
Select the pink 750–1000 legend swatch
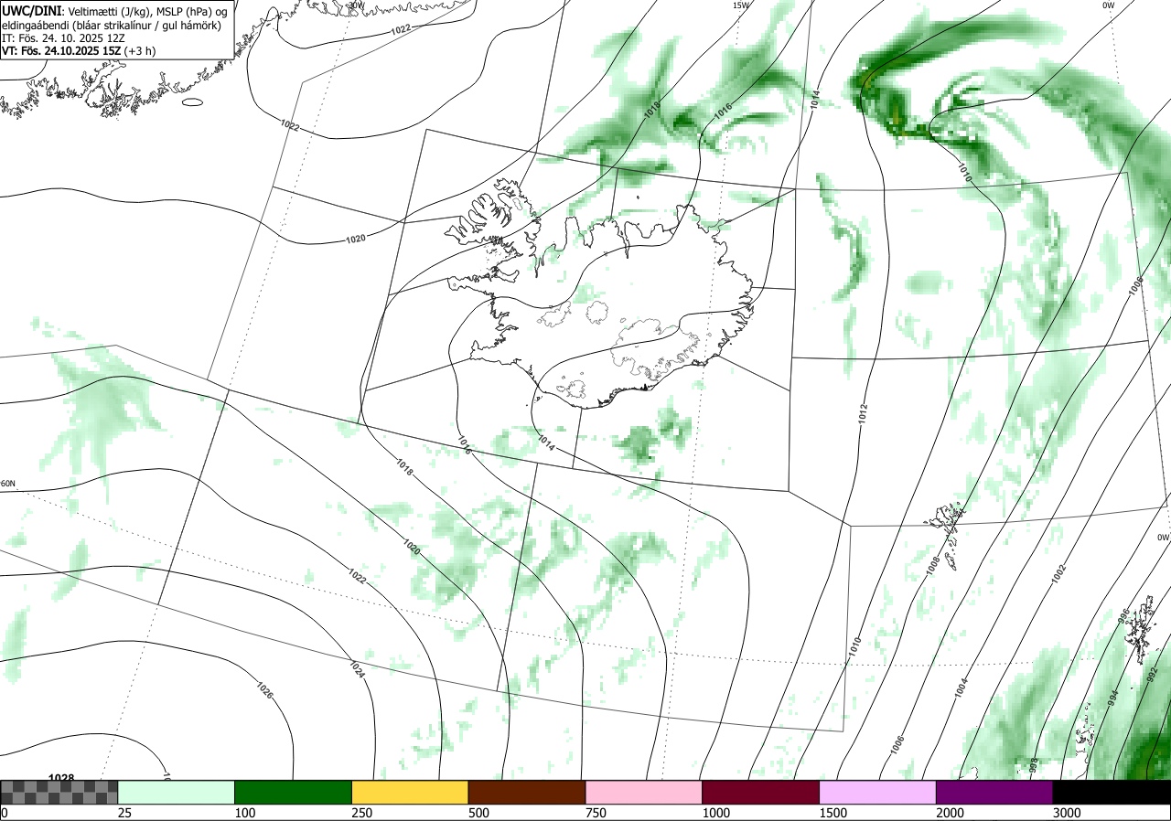pos(643,793)
